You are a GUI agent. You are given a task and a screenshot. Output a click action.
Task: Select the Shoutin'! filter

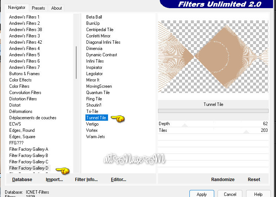[x=94, y=105]
